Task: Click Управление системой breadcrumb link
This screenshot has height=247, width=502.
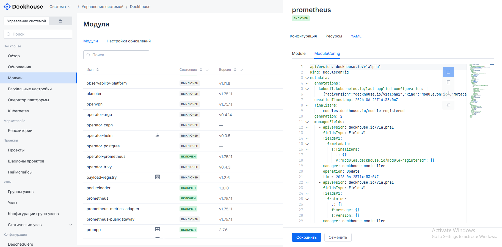Action: 103,7
